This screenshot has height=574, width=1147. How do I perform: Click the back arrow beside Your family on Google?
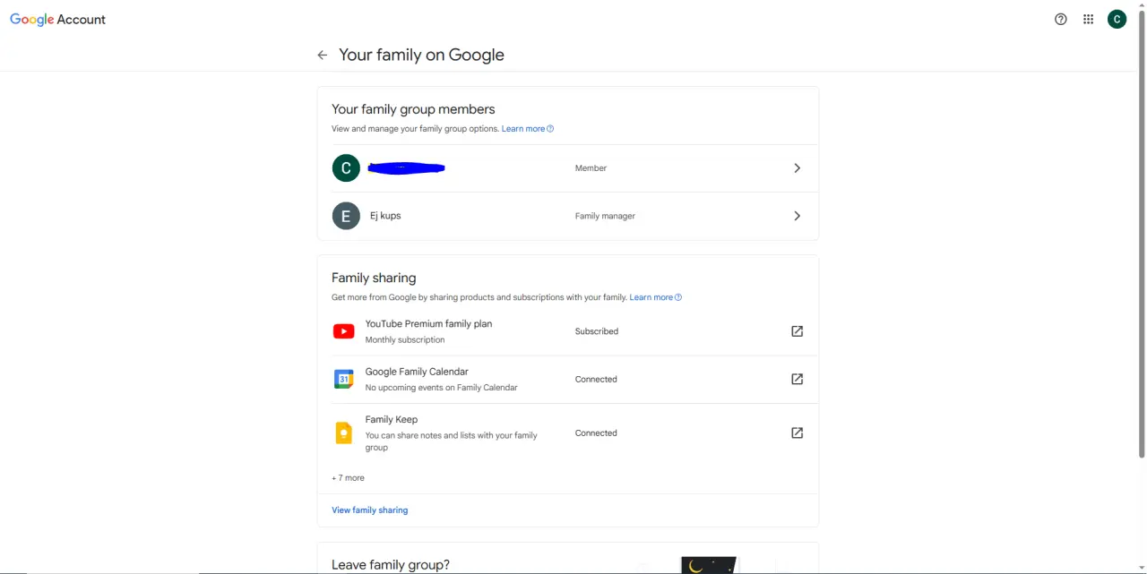pos(323,56)
